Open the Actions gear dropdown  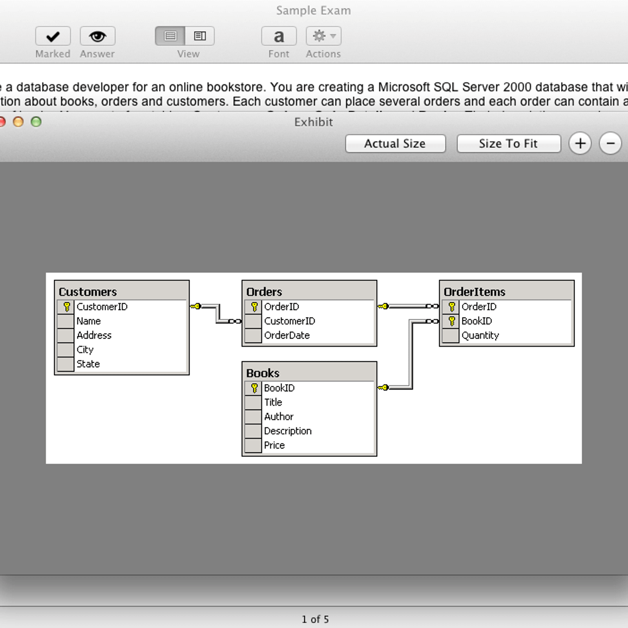(323, 37)
